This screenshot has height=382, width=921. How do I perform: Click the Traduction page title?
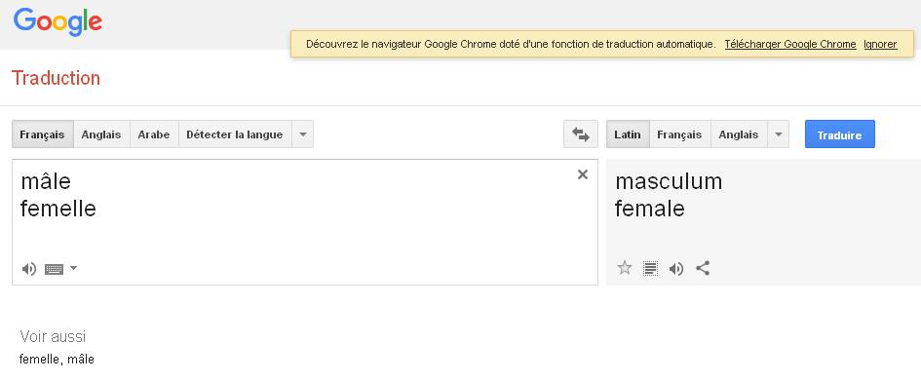(56, 78)
